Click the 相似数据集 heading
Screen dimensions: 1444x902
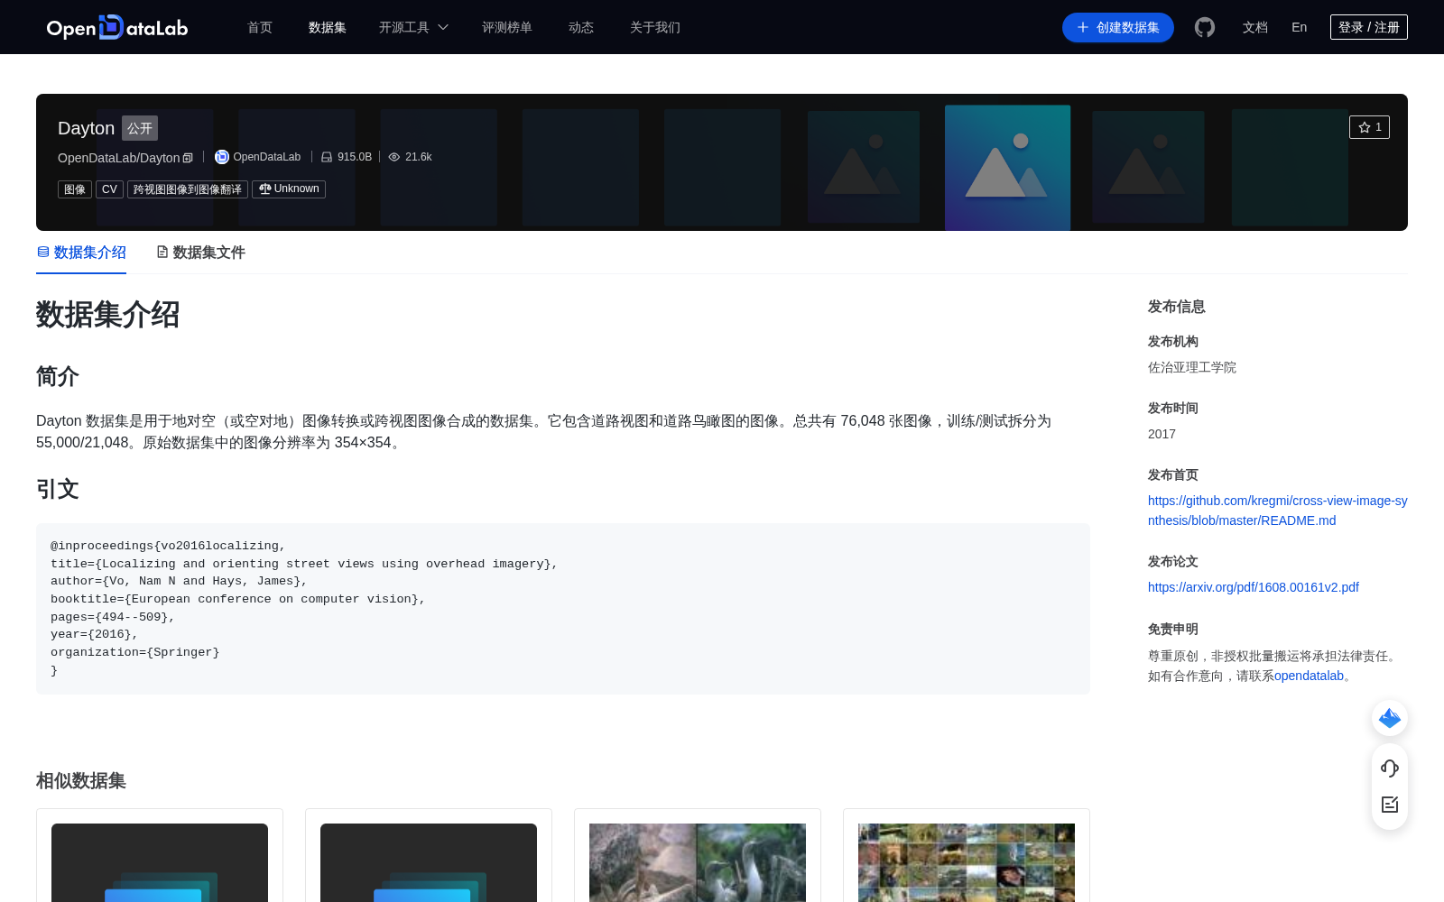[x=81, y=781]
